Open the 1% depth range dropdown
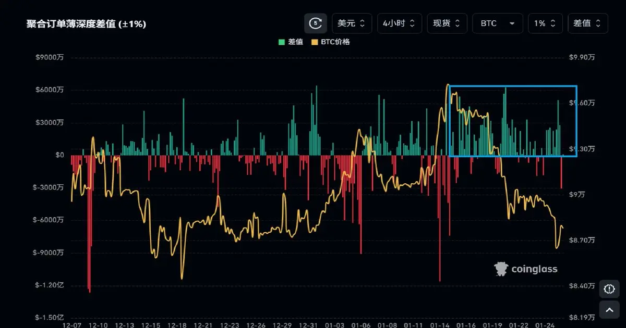The image size is (626, 328). click(x=545, y=23)
